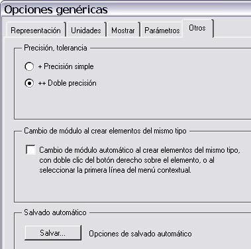Go to the Mostrar tab
Image resolution: width=251 pixels, height=249 pixels.
click(x=123, y=31)
